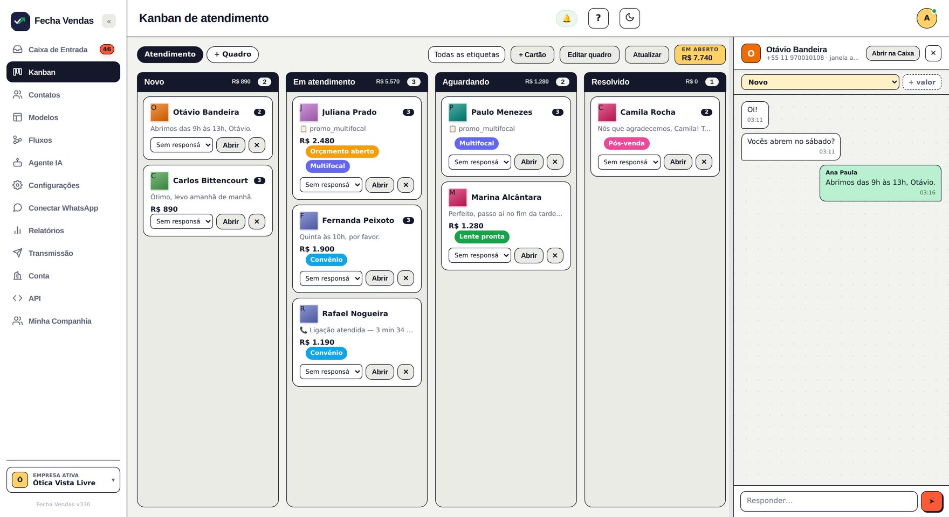The width and height of the screenshot is (949, 517).
Task: Open the Fernanda Peixoto card with Abrir
Action: coord(380,279)
